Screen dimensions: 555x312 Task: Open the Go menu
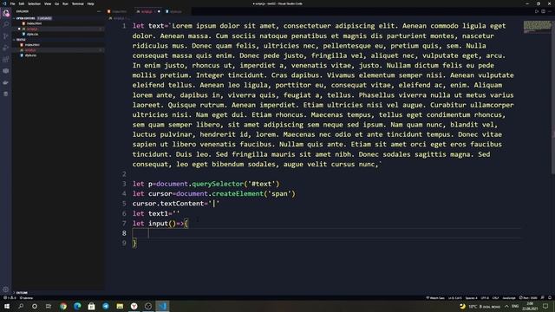click(x=57, y=3)
